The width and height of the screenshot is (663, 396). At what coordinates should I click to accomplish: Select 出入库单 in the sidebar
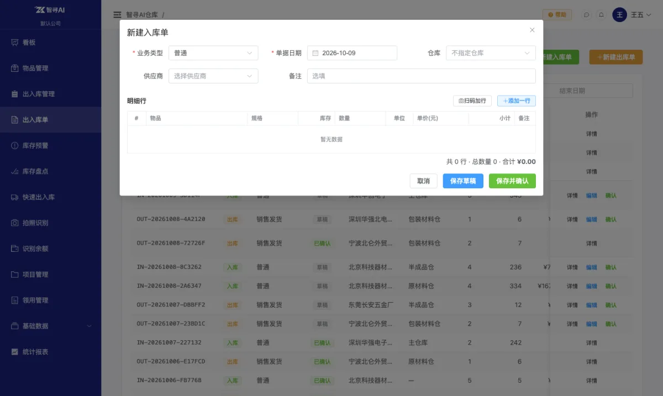tap(50, 120)
